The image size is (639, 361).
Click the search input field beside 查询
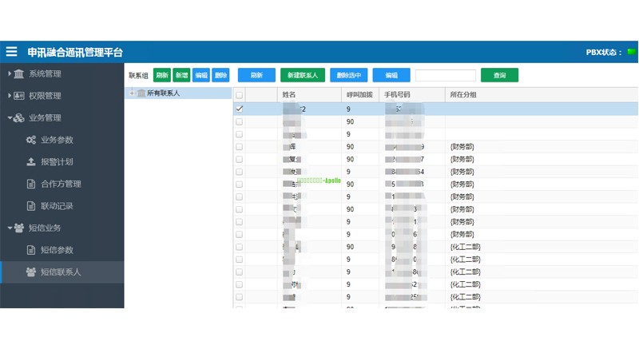445,75
